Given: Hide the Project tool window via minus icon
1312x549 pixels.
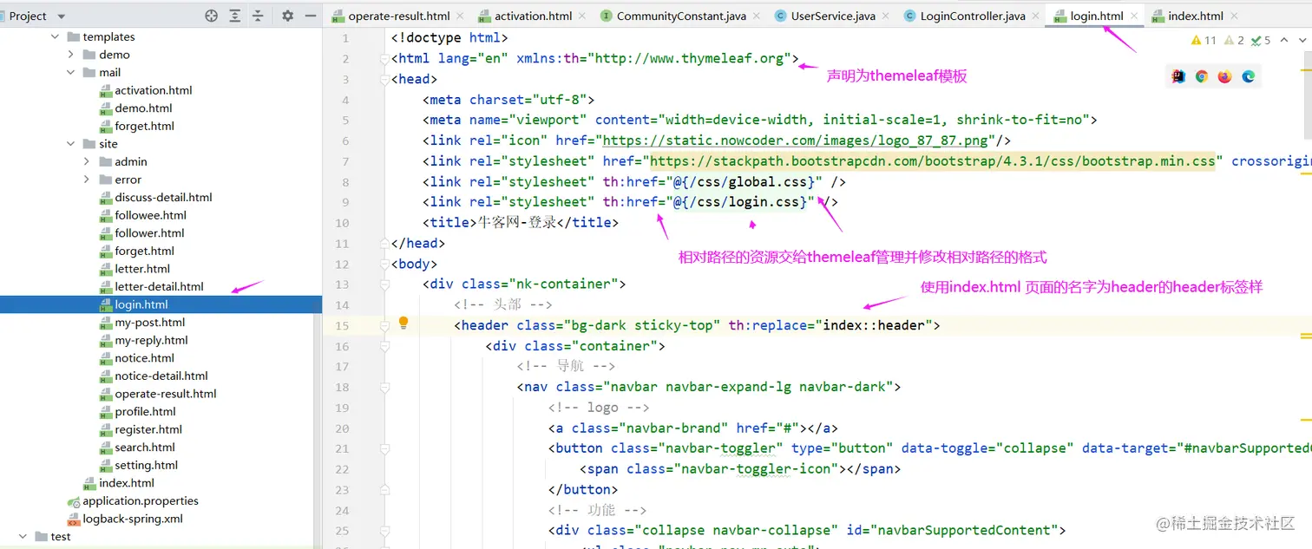Looking at the screenshot, I should click(311, 16).
